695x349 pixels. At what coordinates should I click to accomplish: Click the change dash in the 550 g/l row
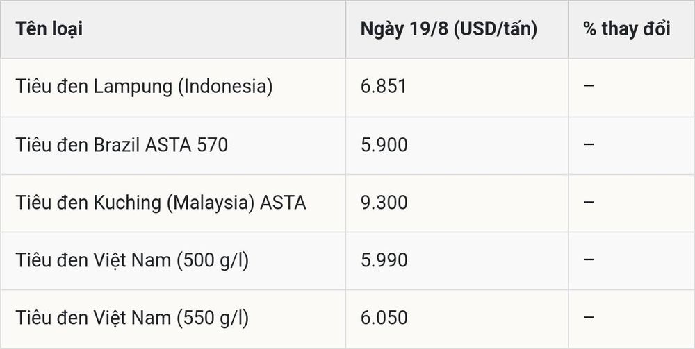[x=589, y=316]
